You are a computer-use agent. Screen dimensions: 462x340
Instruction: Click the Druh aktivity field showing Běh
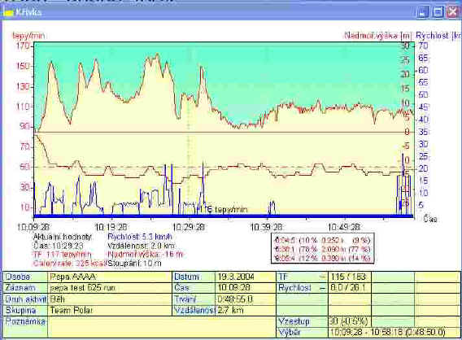110,299
